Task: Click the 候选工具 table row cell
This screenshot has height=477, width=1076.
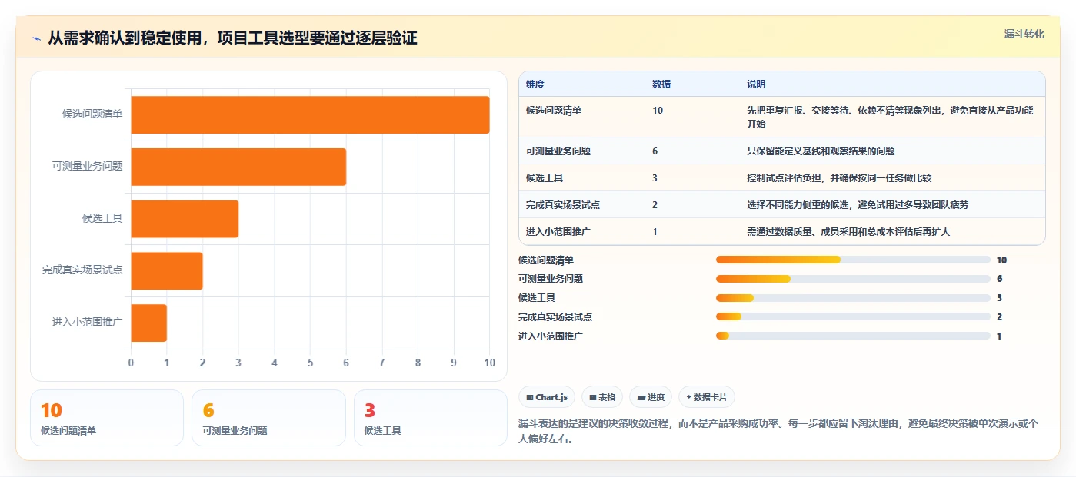Action: coord(545,178)
